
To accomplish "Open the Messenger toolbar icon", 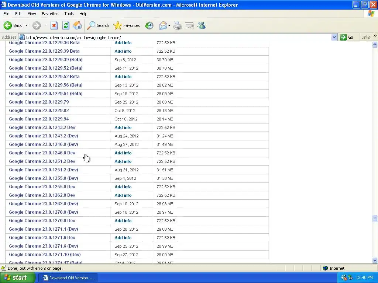I will pyautogui.click(x=201, y=25).
